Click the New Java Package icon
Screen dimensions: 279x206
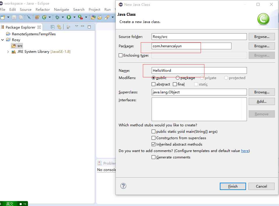pos(37,17)
